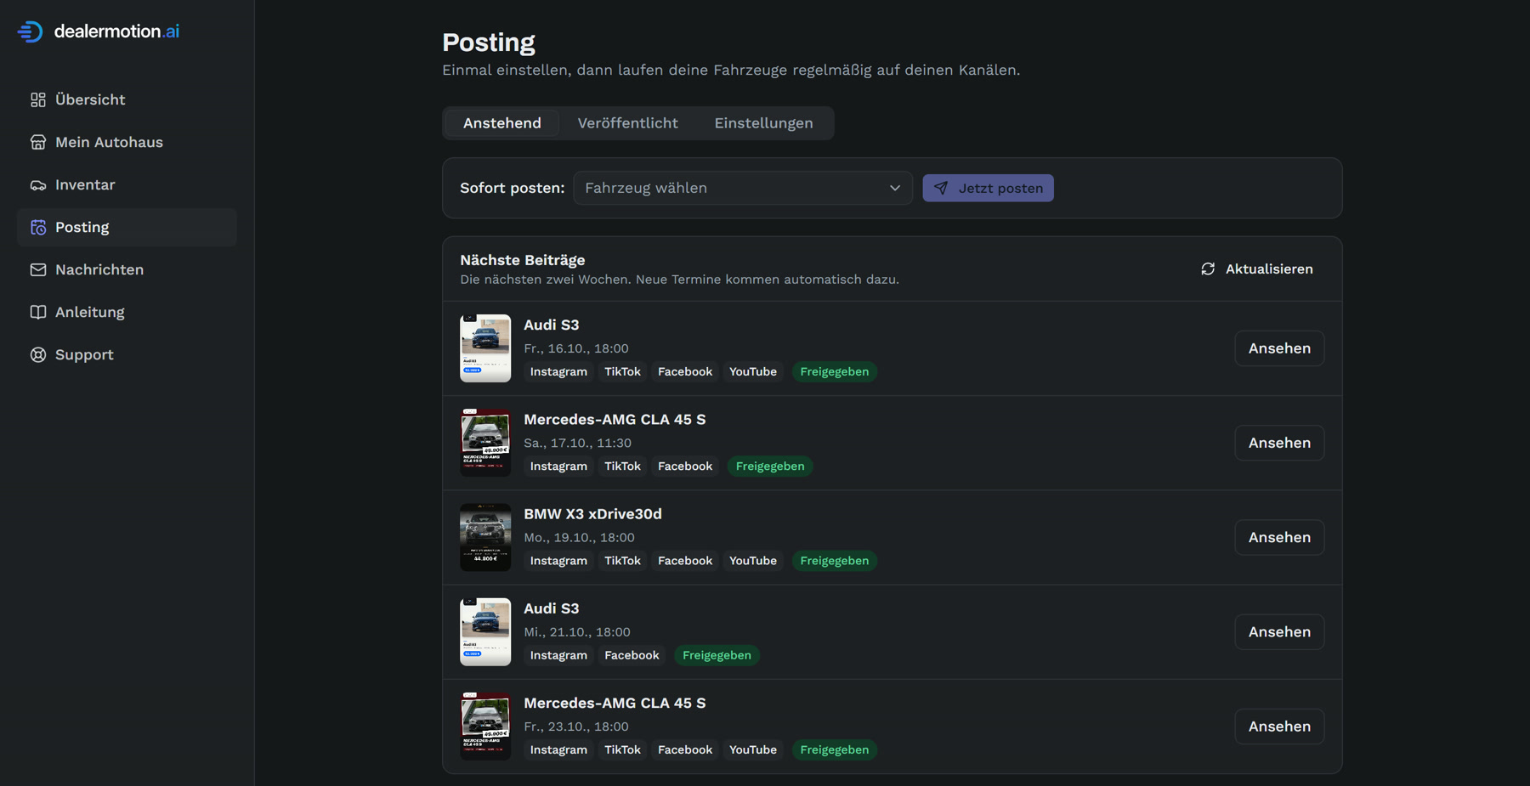Open the Übersicht grid icon
Screen dimensions: 1530x786
(38, 99)
